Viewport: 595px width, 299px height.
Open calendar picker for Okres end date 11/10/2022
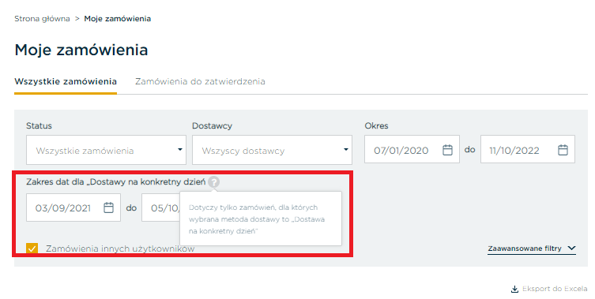pos(563,150)
